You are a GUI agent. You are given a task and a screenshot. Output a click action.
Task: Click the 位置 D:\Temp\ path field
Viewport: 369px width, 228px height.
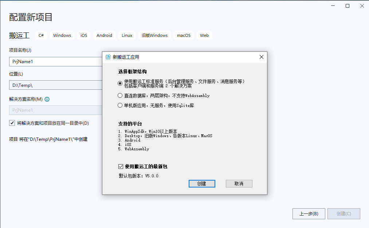[x=55, y=85]
